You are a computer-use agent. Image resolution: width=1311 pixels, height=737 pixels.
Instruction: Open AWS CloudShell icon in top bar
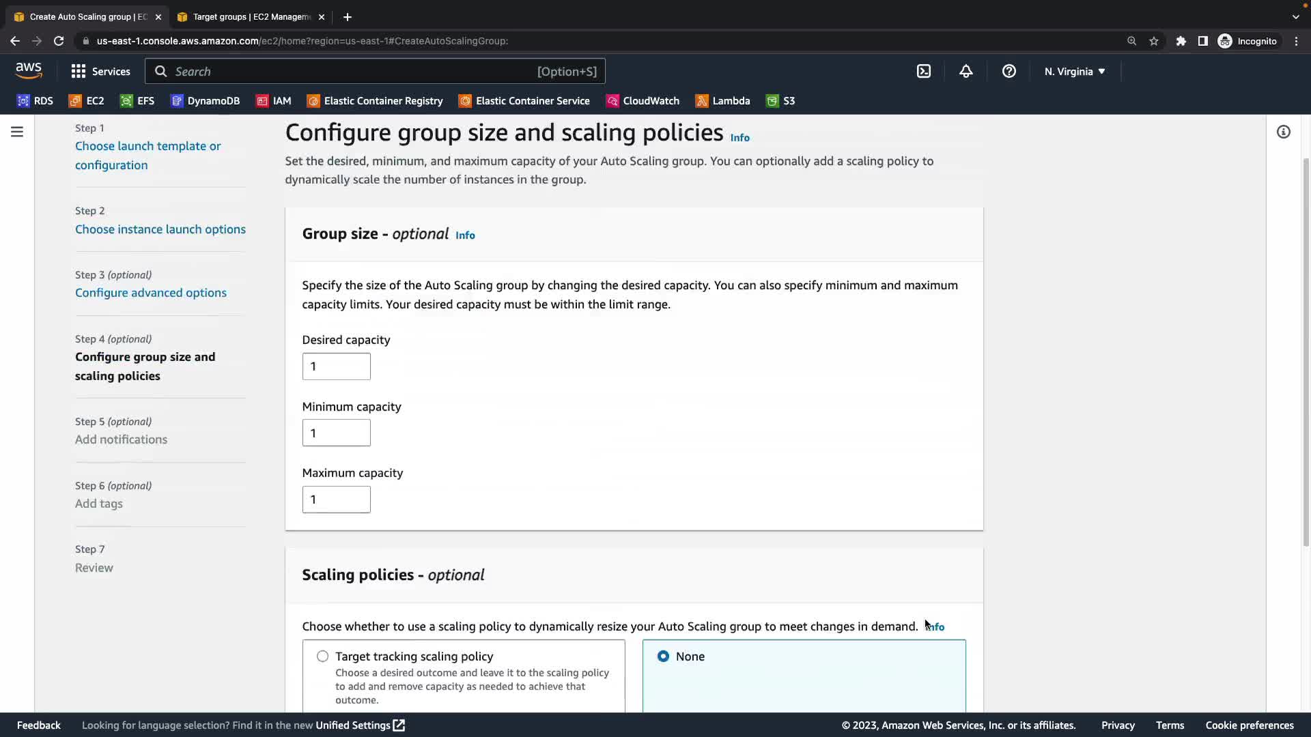tap(924, 71)
